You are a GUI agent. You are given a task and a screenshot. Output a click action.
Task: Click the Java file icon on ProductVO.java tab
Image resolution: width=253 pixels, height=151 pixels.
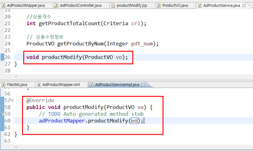159,6
